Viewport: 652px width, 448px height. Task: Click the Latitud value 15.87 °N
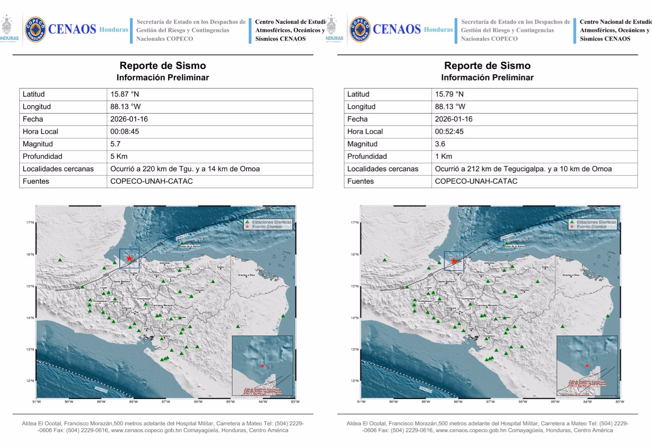pyautogui.click(x=124, y=94)
